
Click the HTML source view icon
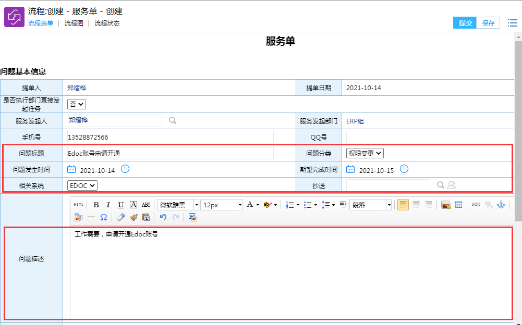pyautogui.click(x=78, y=205)
